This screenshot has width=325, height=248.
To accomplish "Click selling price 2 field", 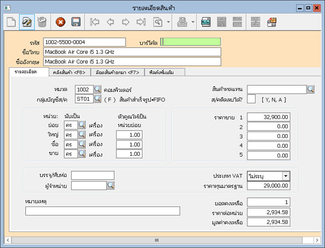I will (x=269, y=126).
